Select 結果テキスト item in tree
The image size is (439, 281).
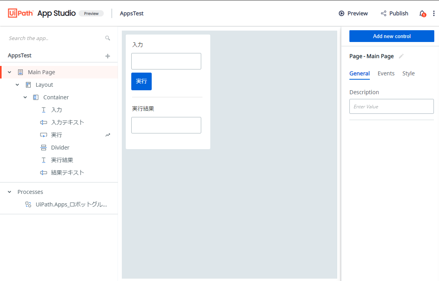point(68,173)
